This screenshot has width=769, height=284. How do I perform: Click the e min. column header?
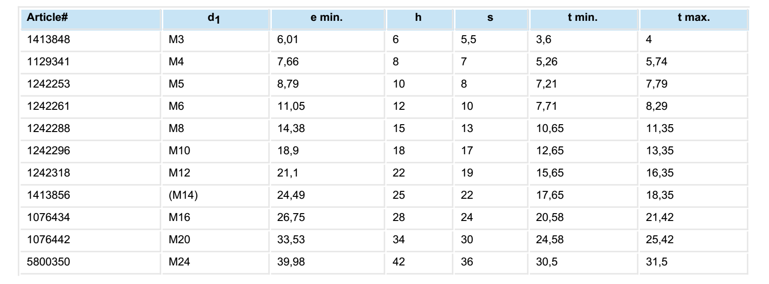[327, 18]
